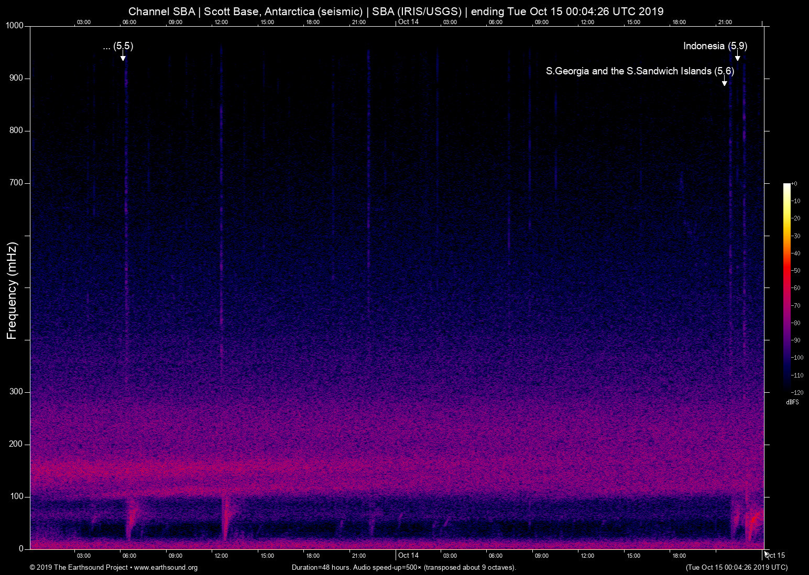This screenshot has height=575, width=809.
Task: Click the arrow marker below the (5.5) label
Action: (x=123, y=56)
